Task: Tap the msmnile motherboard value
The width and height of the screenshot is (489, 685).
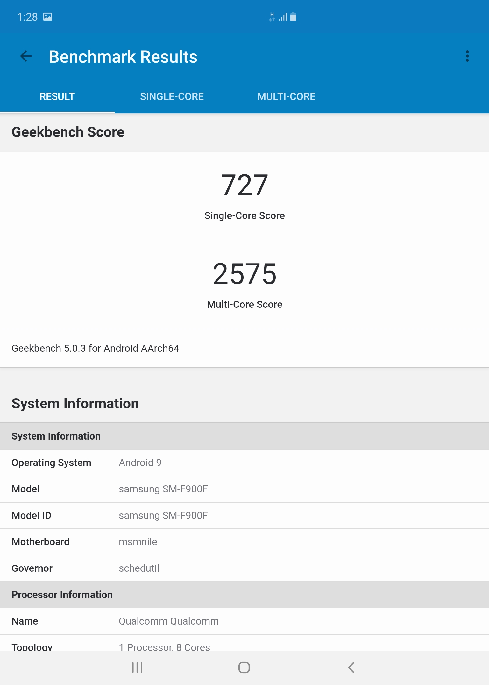Action: click(x=138, y=542)
